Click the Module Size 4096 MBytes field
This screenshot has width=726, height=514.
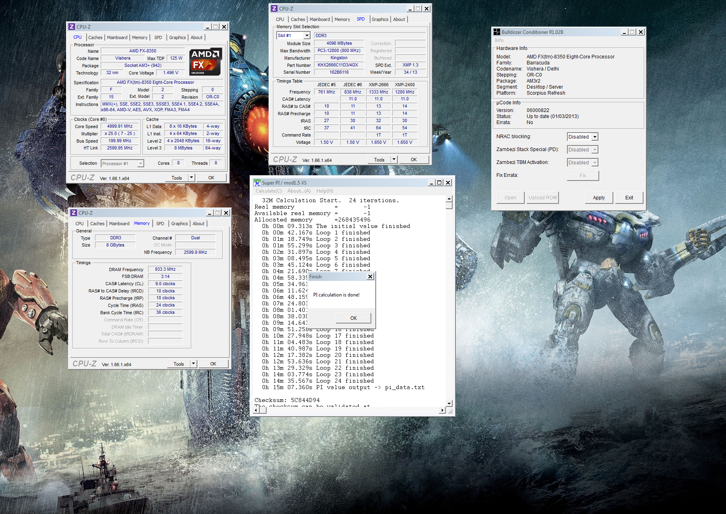tap(339, 43)
